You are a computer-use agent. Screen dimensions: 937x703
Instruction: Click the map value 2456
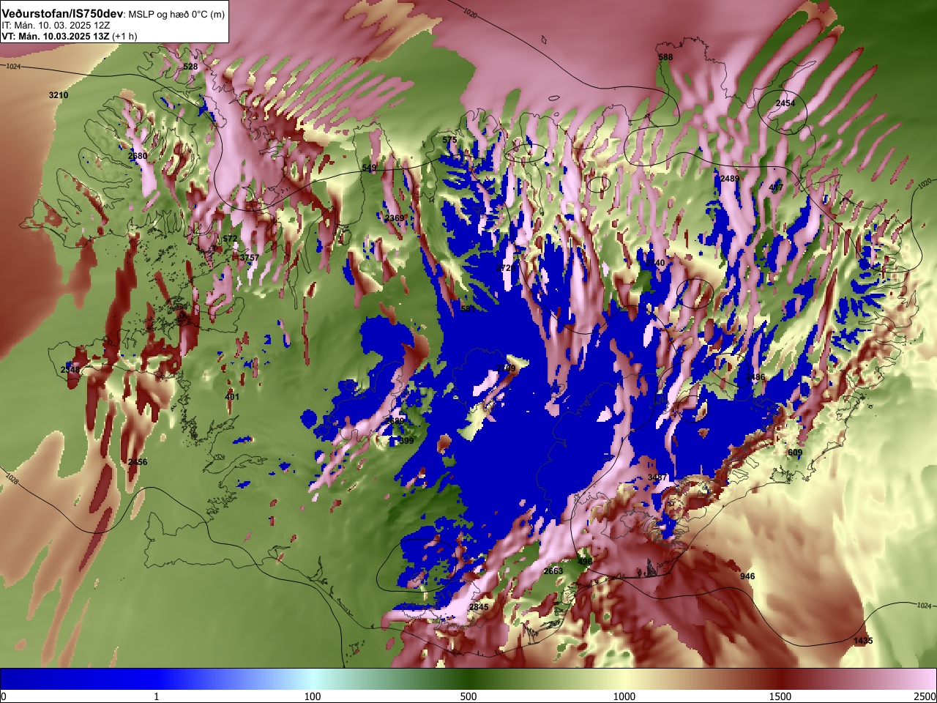point(138,462)
